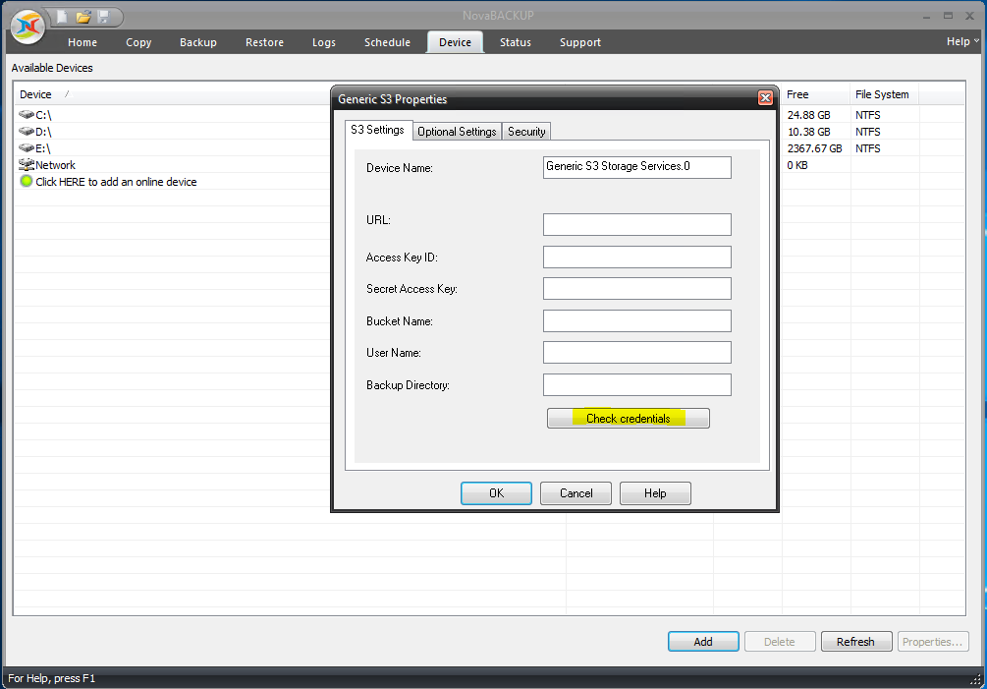Close the Generic S3 Properties dialog

point(765,97)
